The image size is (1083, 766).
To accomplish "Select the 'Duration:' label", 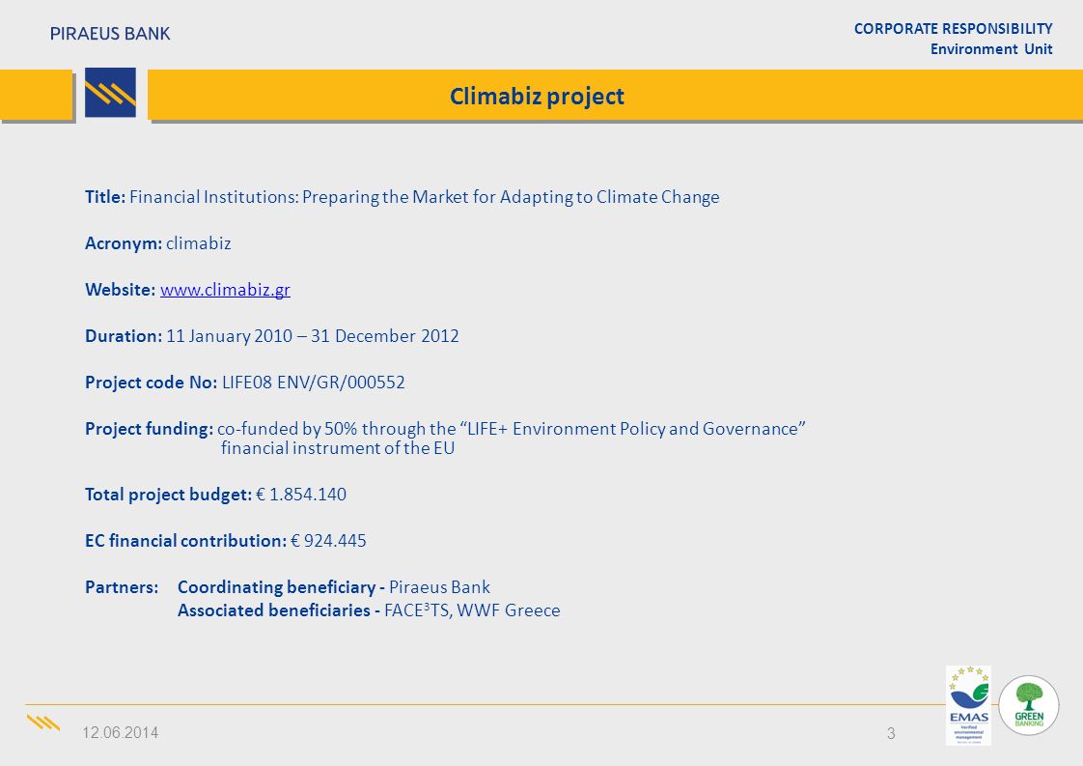I will coord(124,336).
